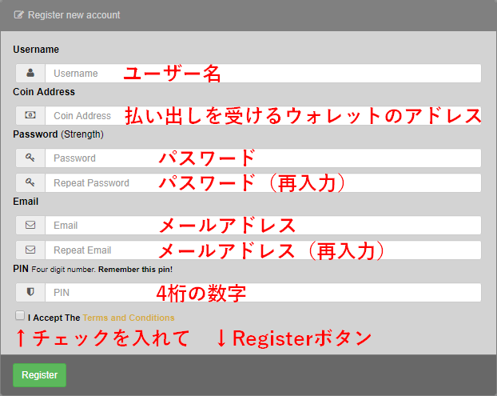Click the envelope icon beside Repeat Email
This screenshot has height=396, width=497.
[30, 250]
